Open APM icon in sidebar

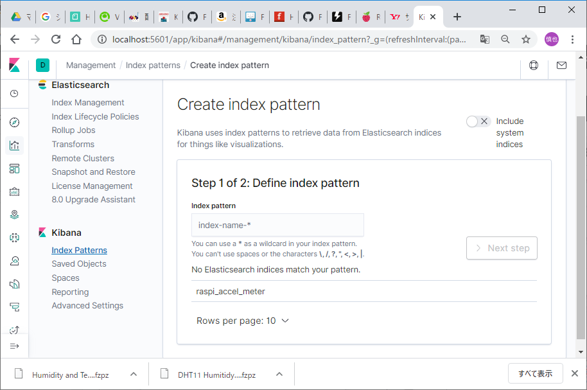[14, 307]
